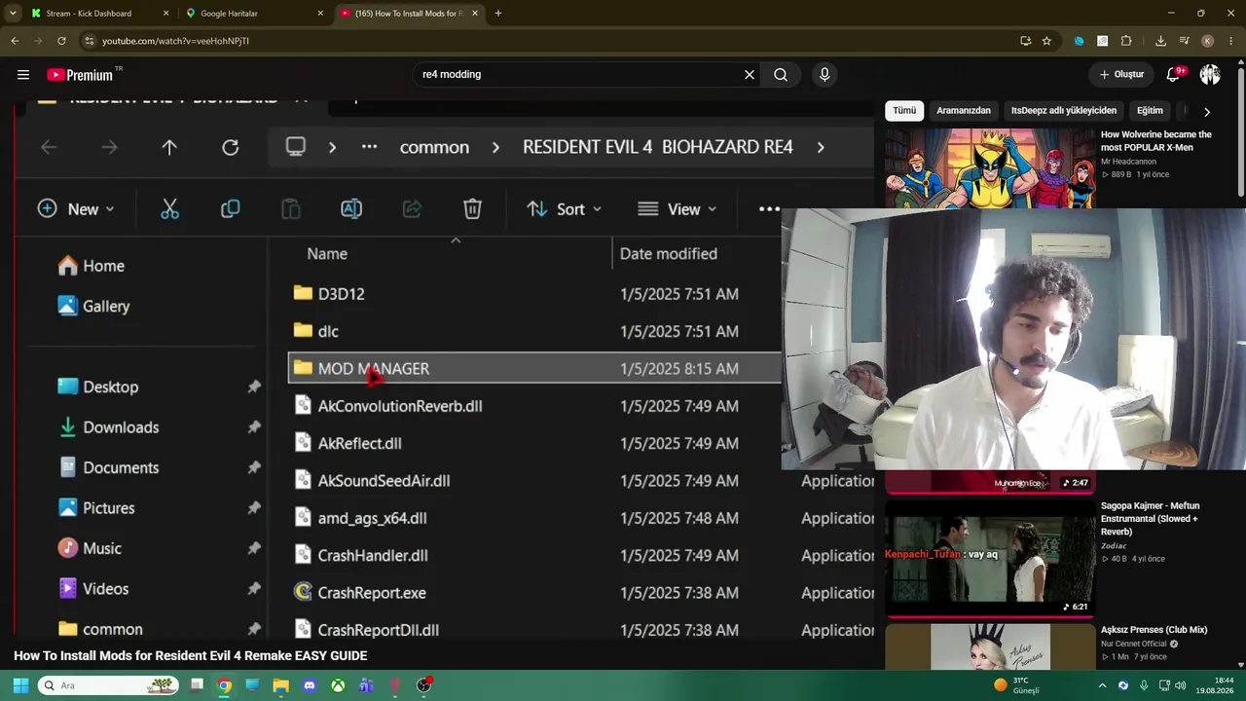This screenshot has width=1246, height=701.
Task: Click the youtube.com address bar URL
Action: [175, 41]
